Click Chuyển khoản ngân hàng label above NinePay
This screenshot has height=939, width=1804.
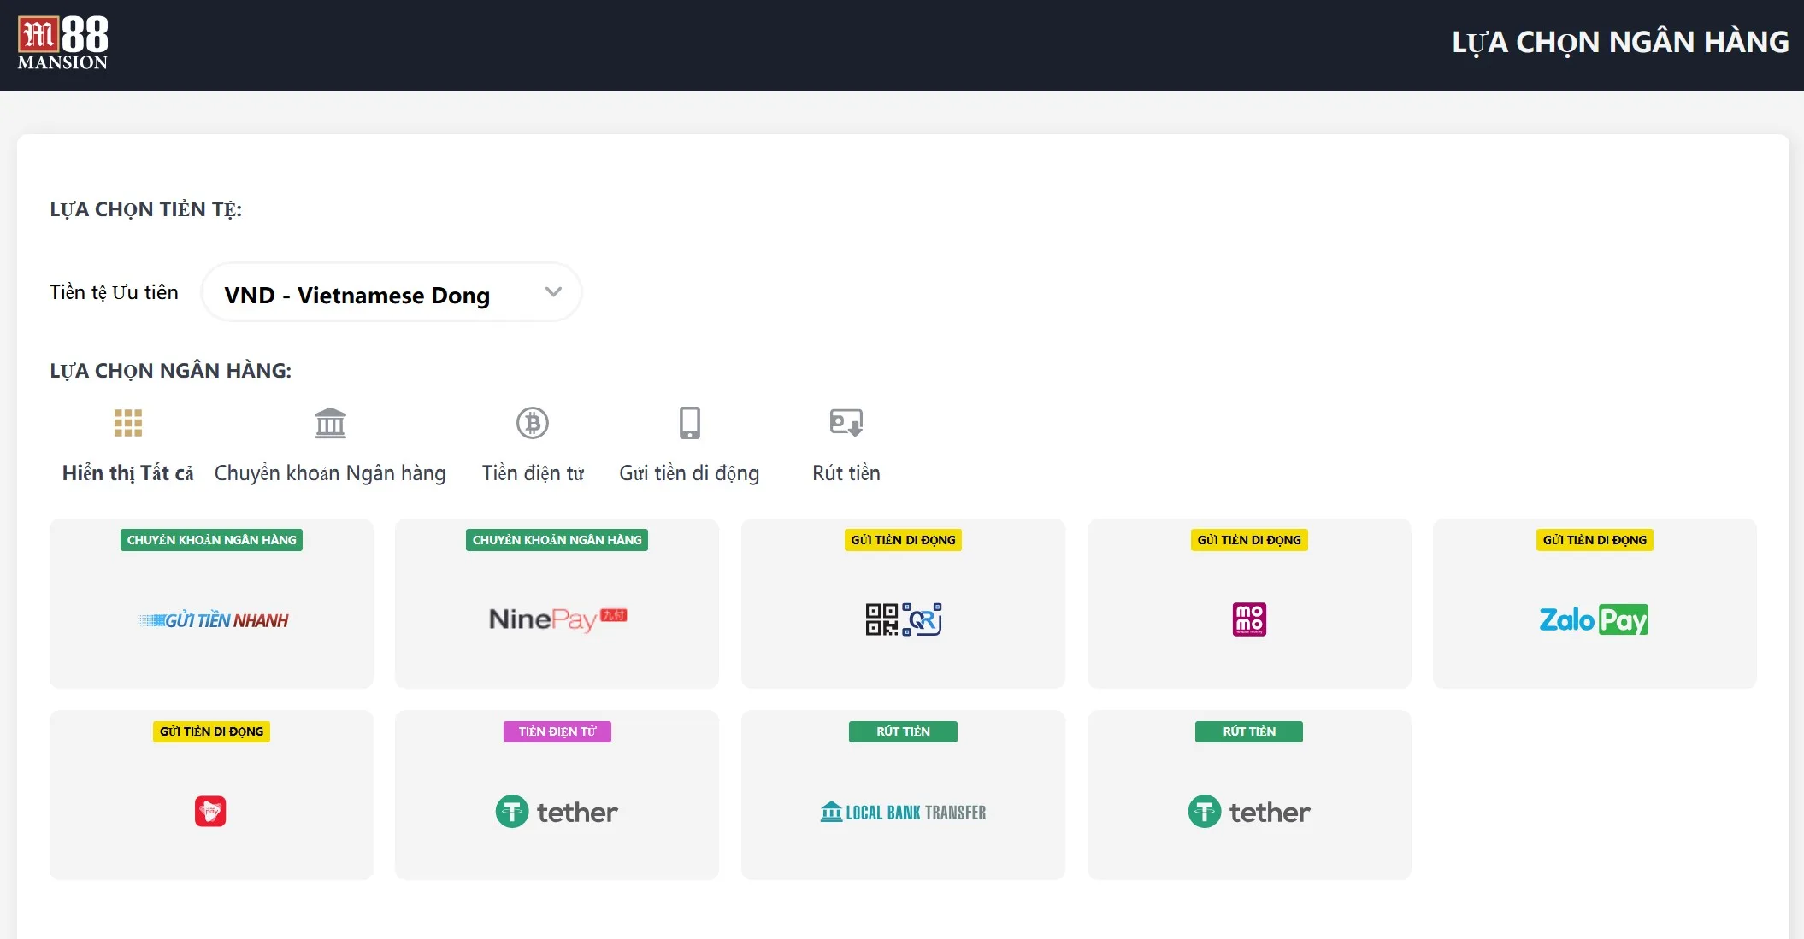click(x=557, y=540)
